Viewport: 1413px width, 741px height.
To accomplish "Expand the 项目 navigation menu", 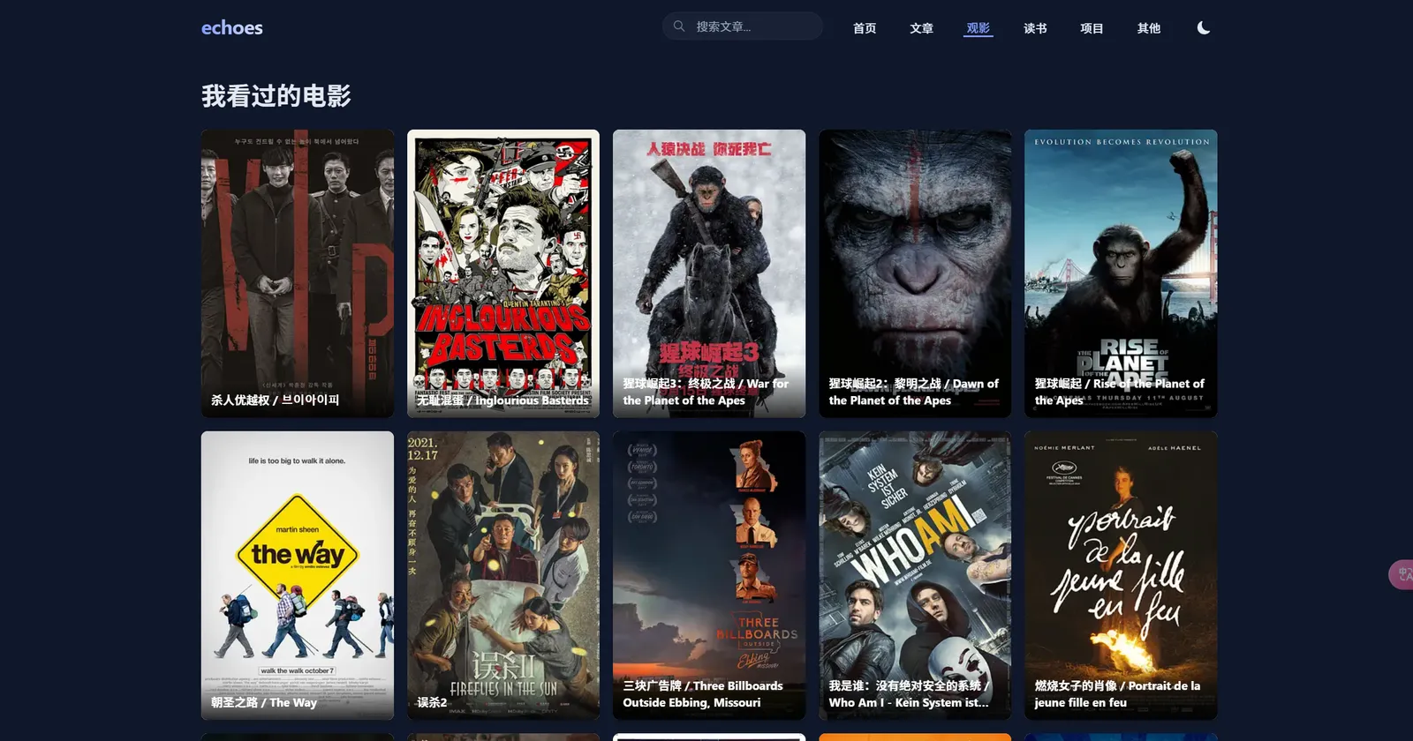I will click(1092, 28).
